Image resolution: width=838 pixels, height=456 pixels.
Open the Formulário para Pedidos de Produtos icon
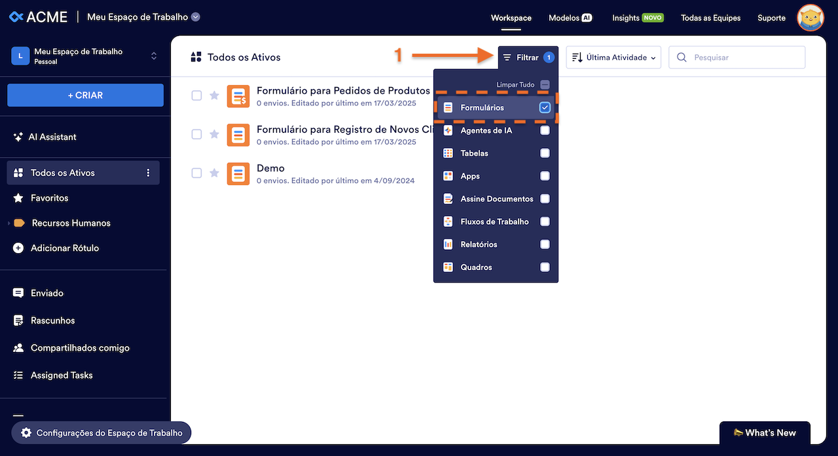click(238, 96)
